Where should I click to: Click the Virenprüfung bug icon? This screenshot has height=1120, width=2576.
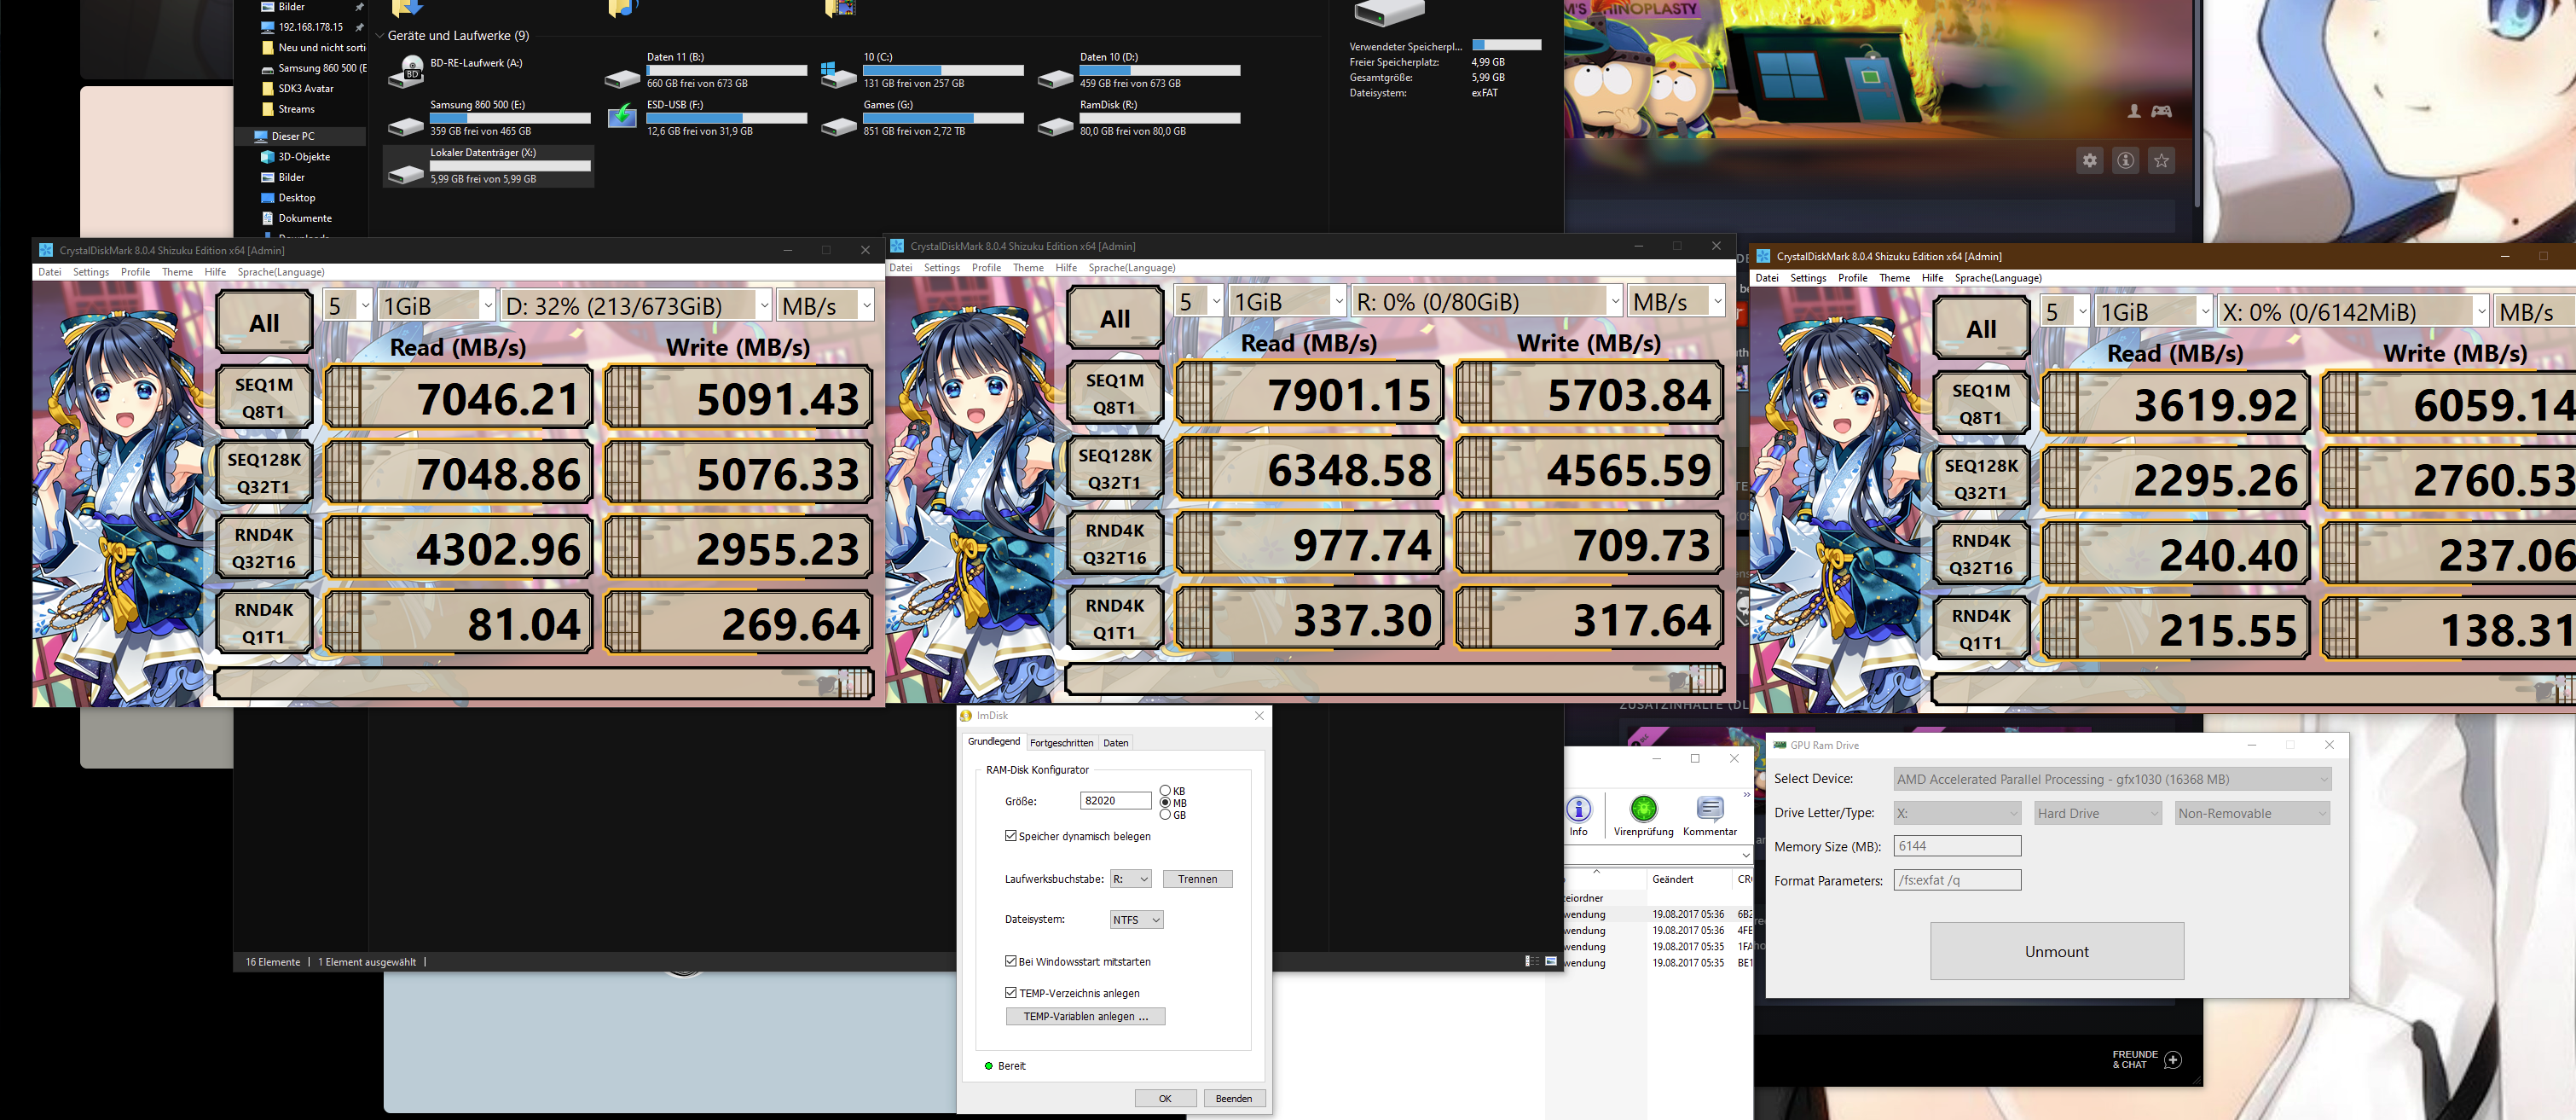pyautogui.click(x=1642, y=809)
